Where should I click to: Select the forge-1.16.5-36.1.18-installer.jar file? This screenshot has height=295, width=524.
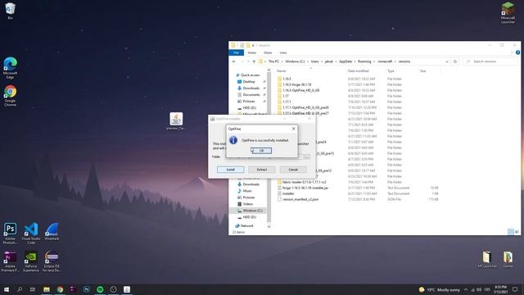[x=305, y=188]
